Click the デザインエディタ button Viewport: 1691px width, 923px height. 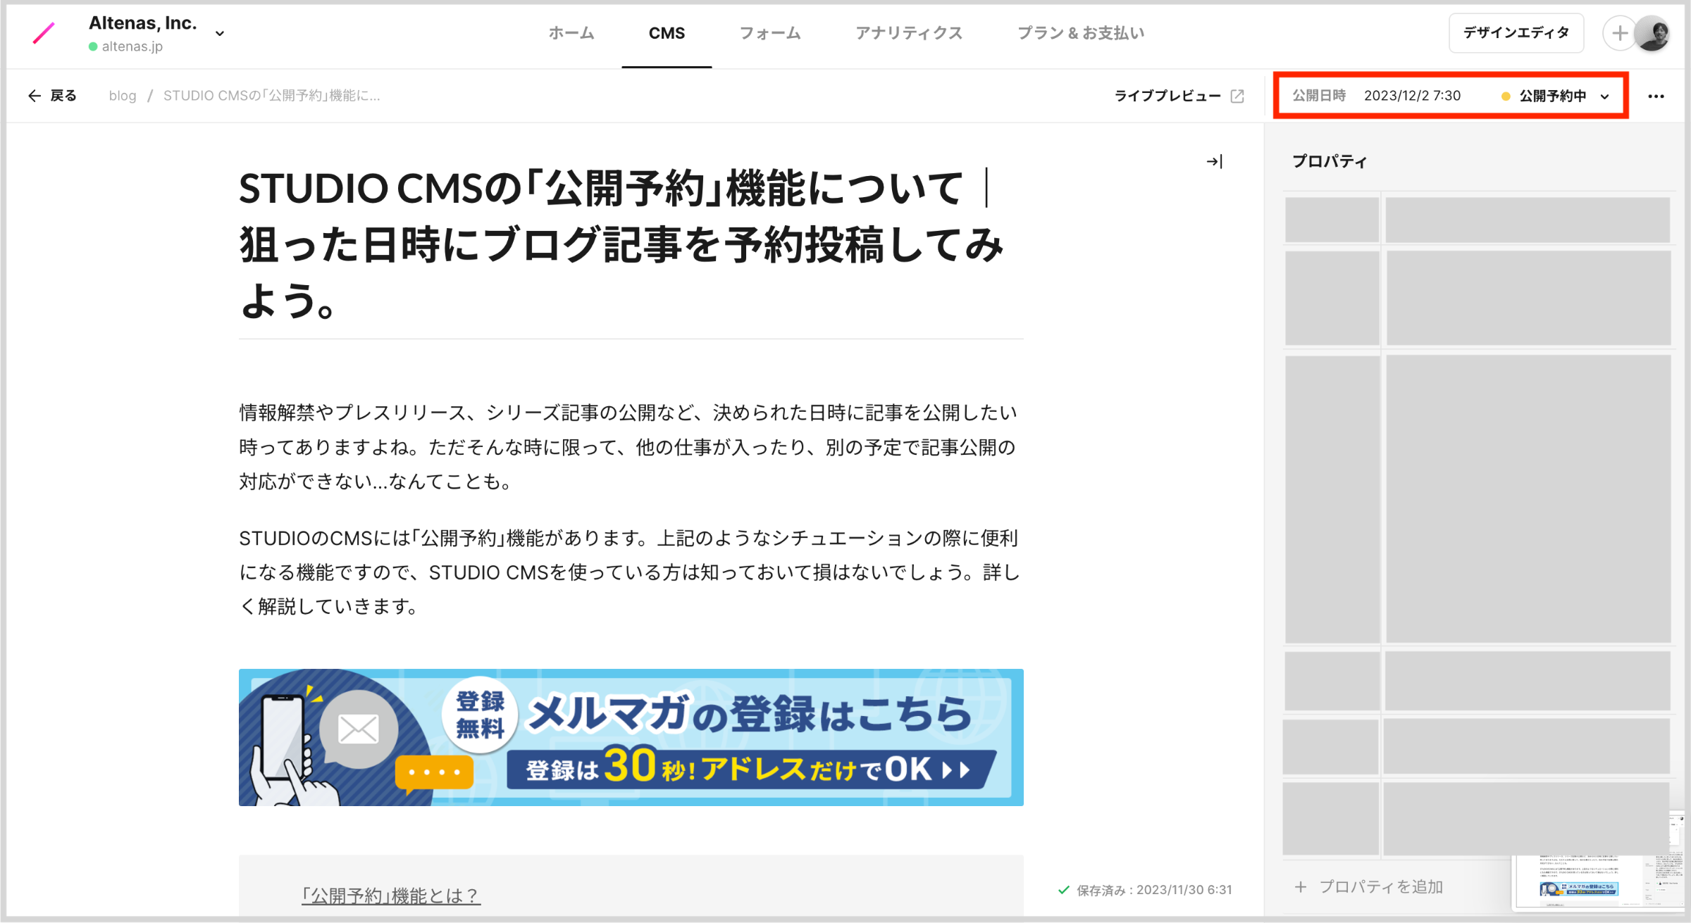pos(1516,33)
